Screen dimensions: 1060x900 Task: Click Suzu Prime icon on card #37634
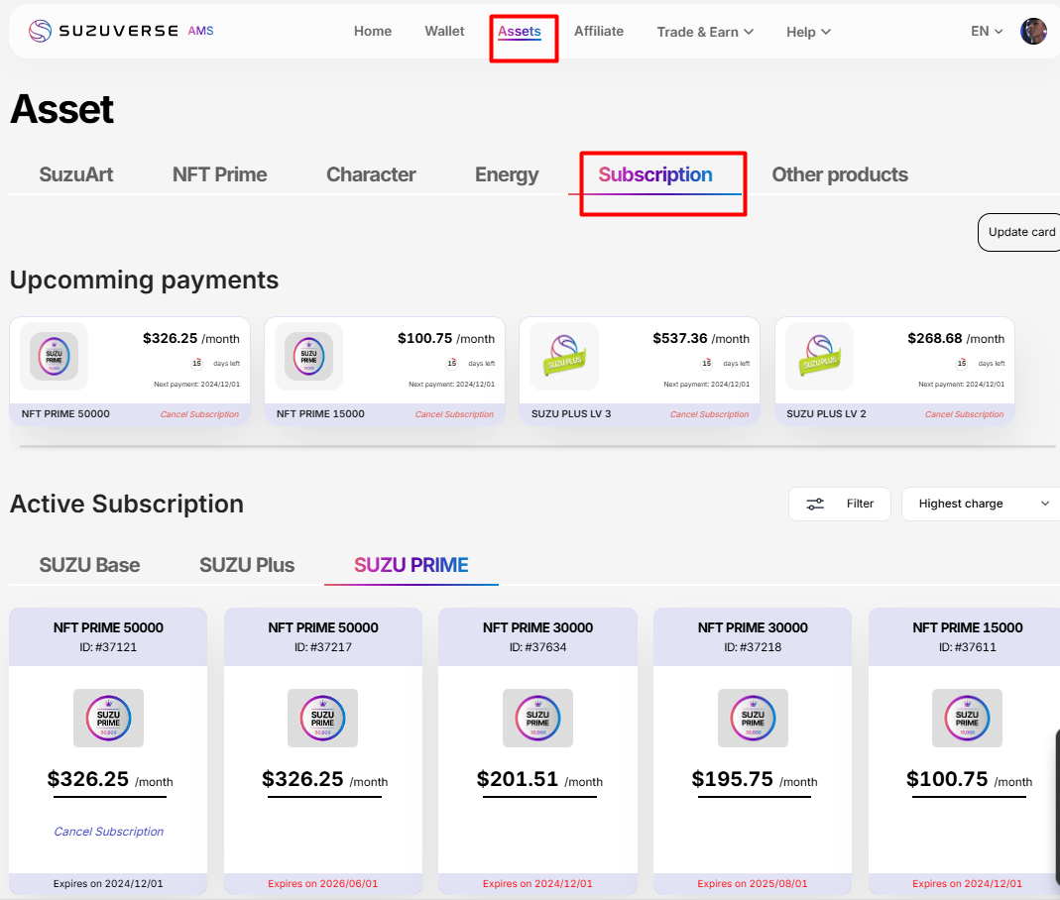pos(537,718)
